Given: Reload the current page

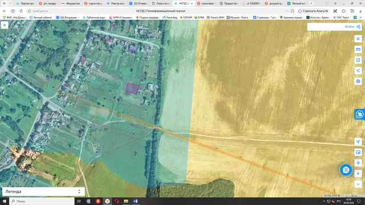Looking at the screenshot, I should click(21, 11).
